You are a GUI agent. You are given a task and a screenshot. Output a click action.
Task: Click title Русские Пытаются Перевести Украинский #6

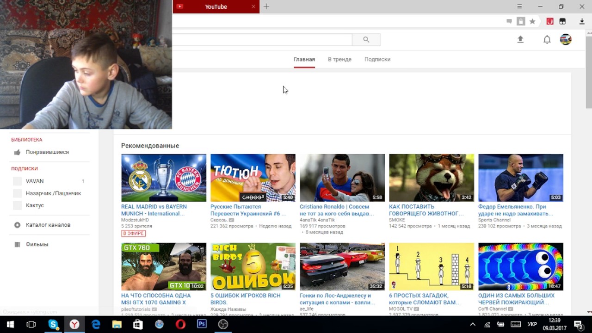[248, 210]
